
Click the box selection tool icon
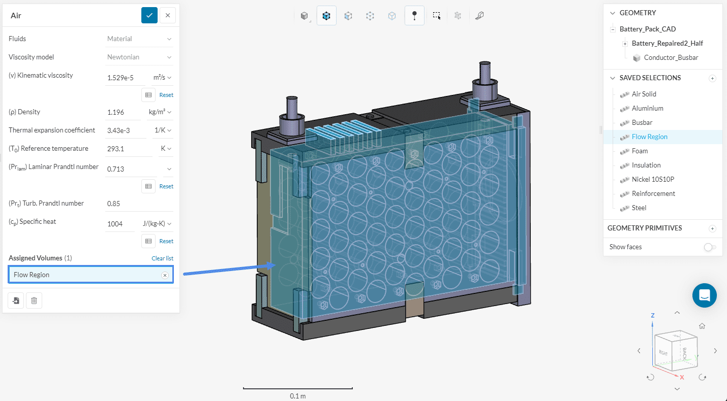pos(436,16)
